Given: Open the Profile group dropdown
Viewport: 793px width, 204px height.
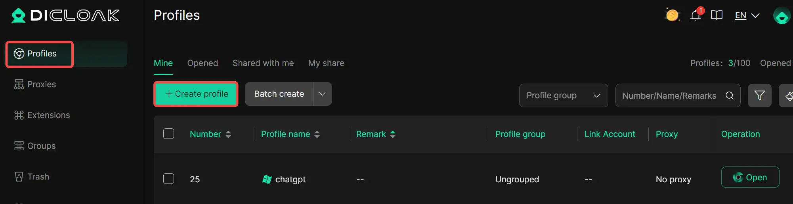Looking at the screenshot, I should 563,95.
